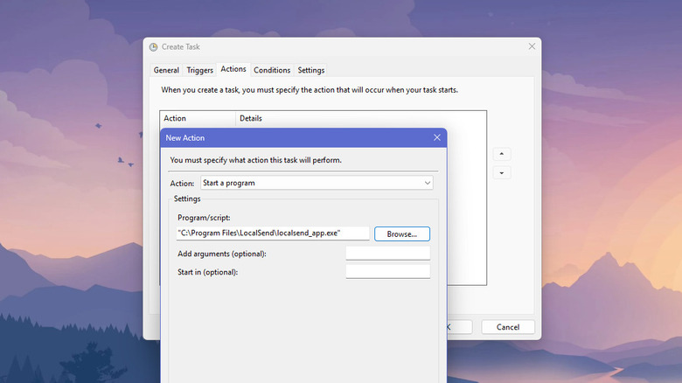The width and height of the screenshot is (682, 383).
Task: Click the Create Task clock icon
Action: (154, 47)
